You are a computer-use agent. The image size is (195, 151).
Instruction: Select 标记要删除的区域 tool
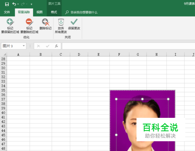(29, 26)
